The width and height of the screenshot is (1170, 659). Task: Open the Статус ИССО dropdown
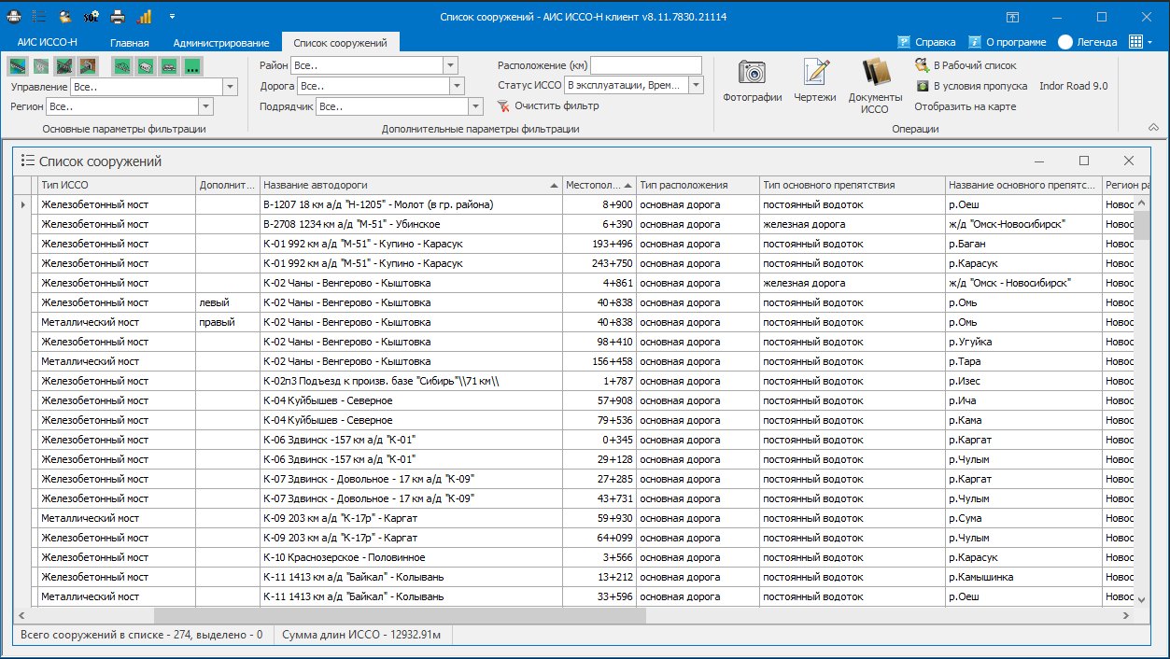697,85
